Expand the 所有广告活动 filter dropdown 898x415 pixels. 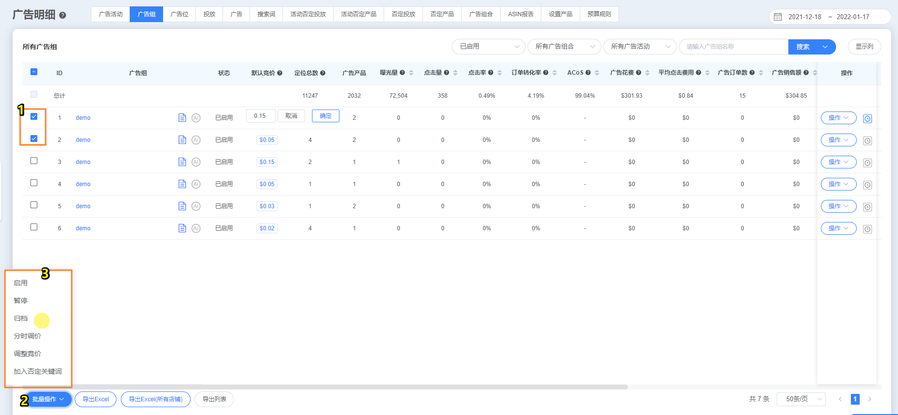pyautogui.click(x=639, y=47)
